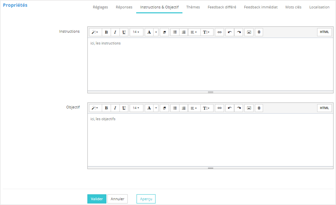Open the Feedback différé tab
This screenshot has width=336, height=205.
[x=222, y=7]
